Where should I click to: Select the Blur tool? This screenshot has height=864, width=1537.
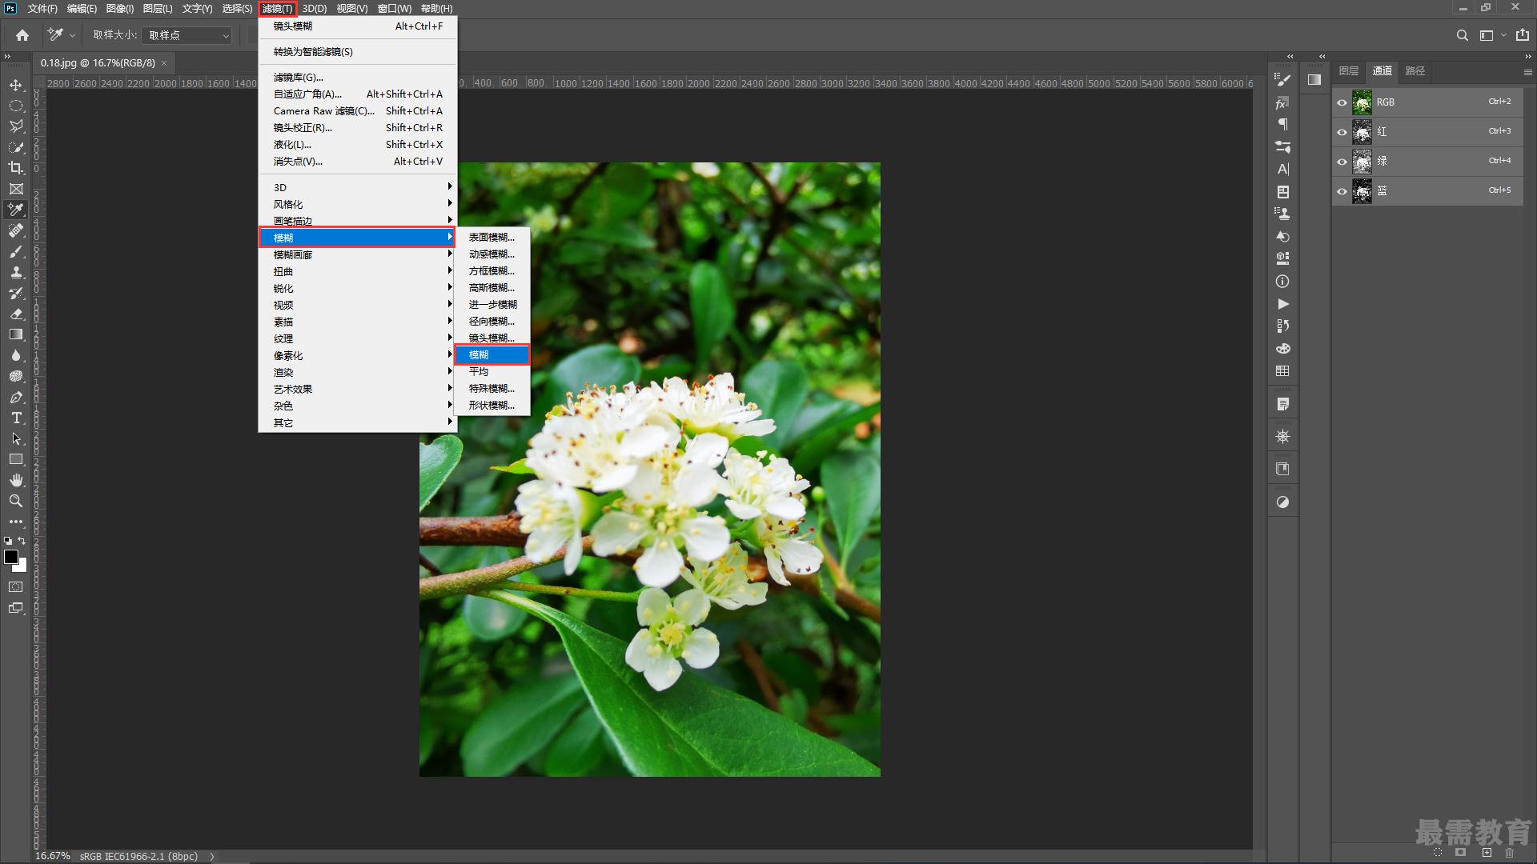(16, 355)
